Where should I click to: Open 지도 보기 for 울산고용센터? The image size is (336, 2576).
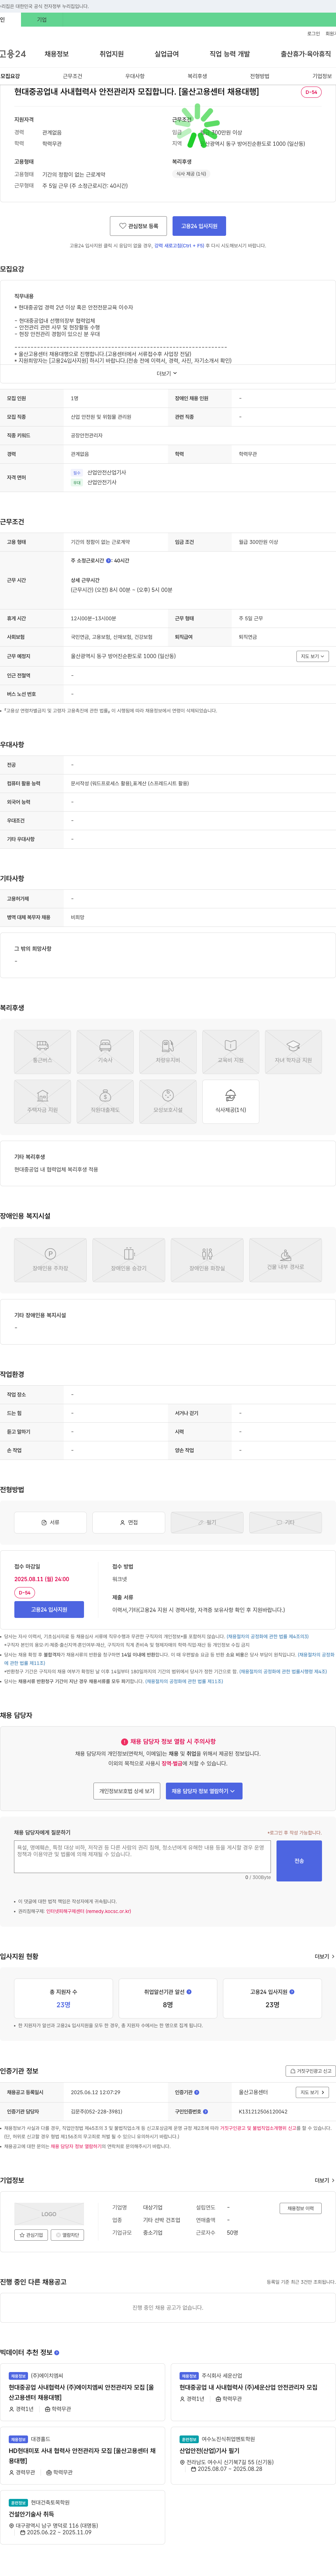coord(311,2092)
